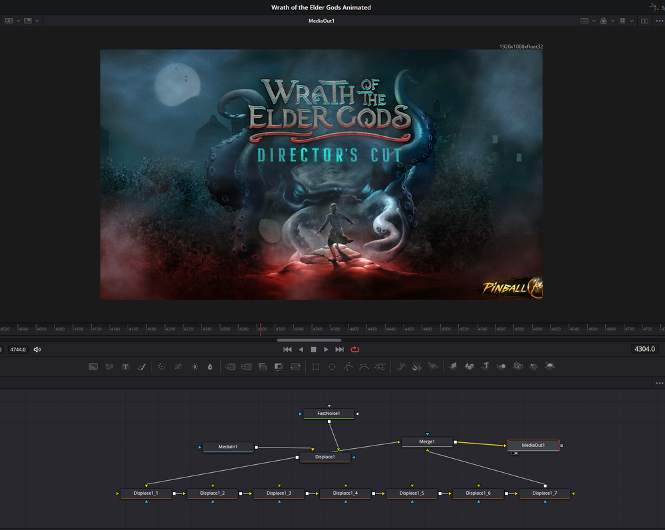The image size is (665, 530).
Task: Add a Renderer 3D node
Action: coord(550,366)
